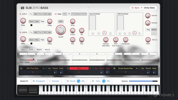178x100 pixels.
Task: Select sawtooth waveform for LFO 2
Action: click(x=36, y=32)
